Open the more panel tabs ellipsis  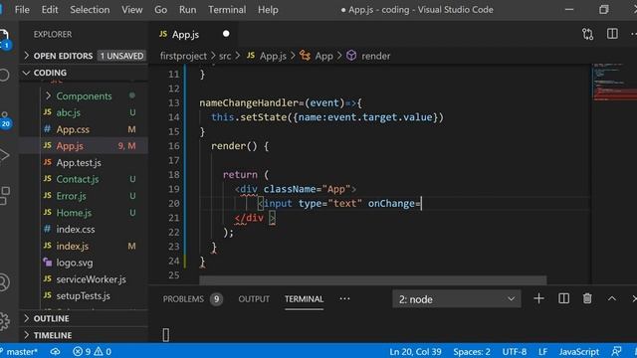[x=344, y=298]
